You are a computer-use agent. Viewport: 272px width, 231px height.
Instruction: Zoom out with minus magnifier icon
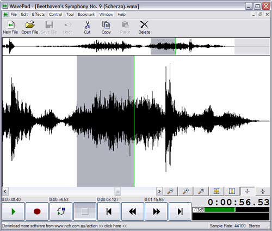[x=170, y=191]
